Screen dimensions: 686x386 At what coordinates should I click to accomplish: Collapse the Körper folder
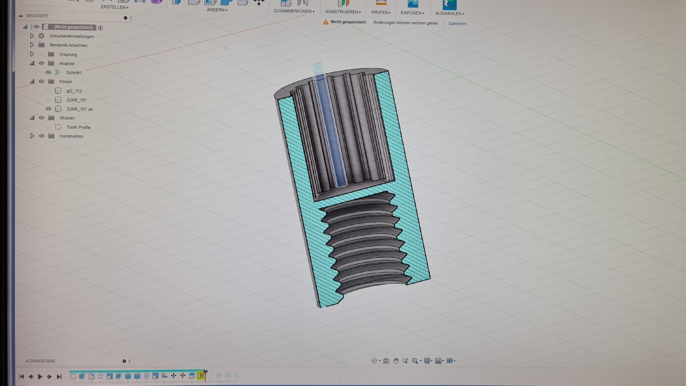point(32,81)
